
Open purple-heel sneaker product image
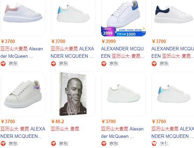point(23,94)
